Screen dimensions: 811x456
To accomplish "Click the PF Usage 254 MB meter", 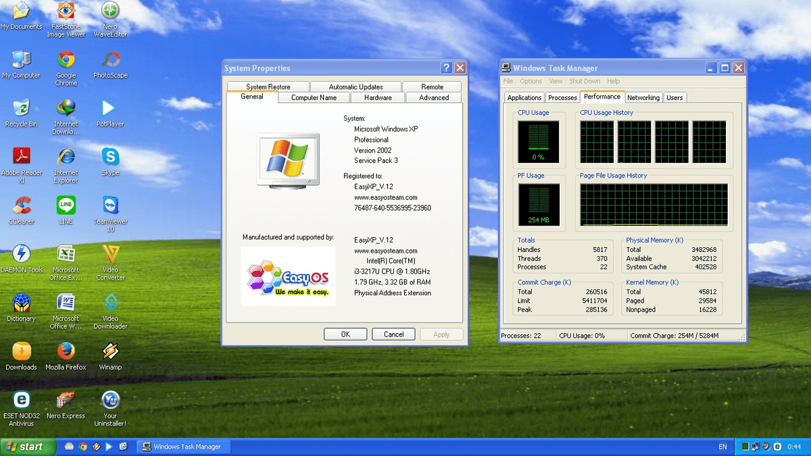I will pyautogui.click(x=539, y=205).
